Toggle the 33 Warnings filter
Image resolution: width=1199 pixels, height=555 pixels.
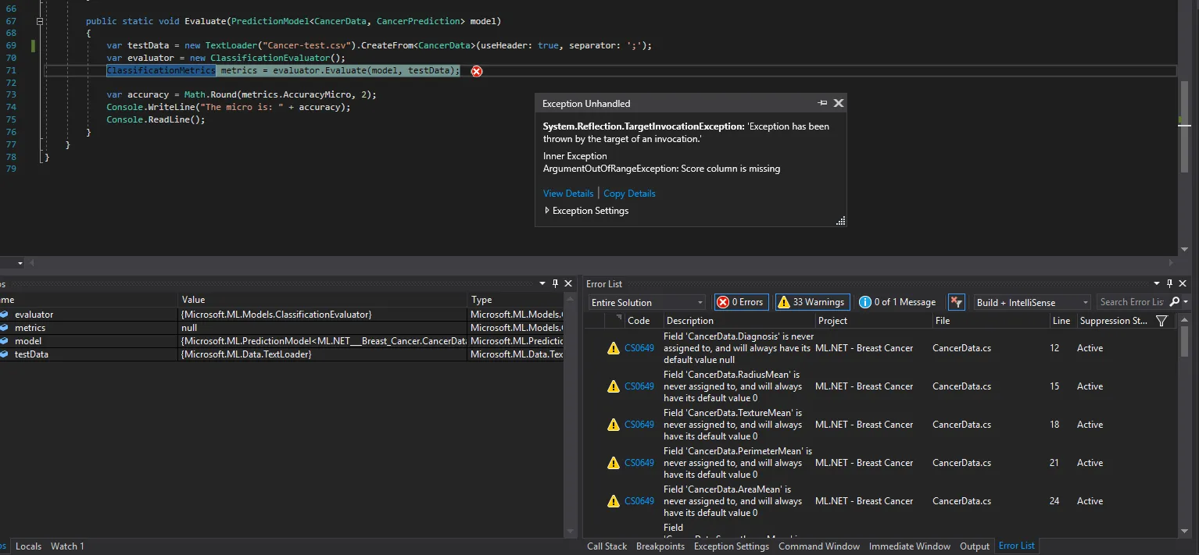point(812,302)
